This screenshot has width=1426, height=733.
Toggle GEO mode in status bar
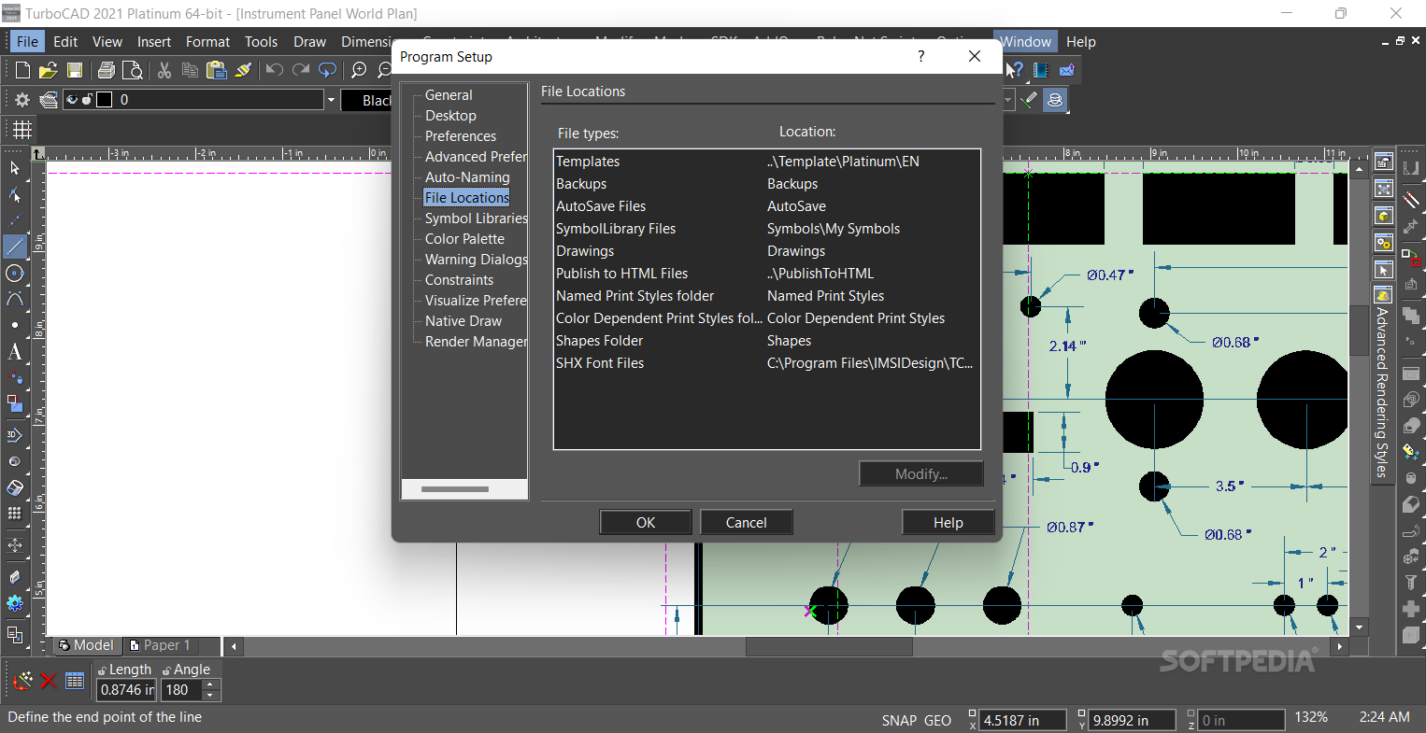pos(937,721)
